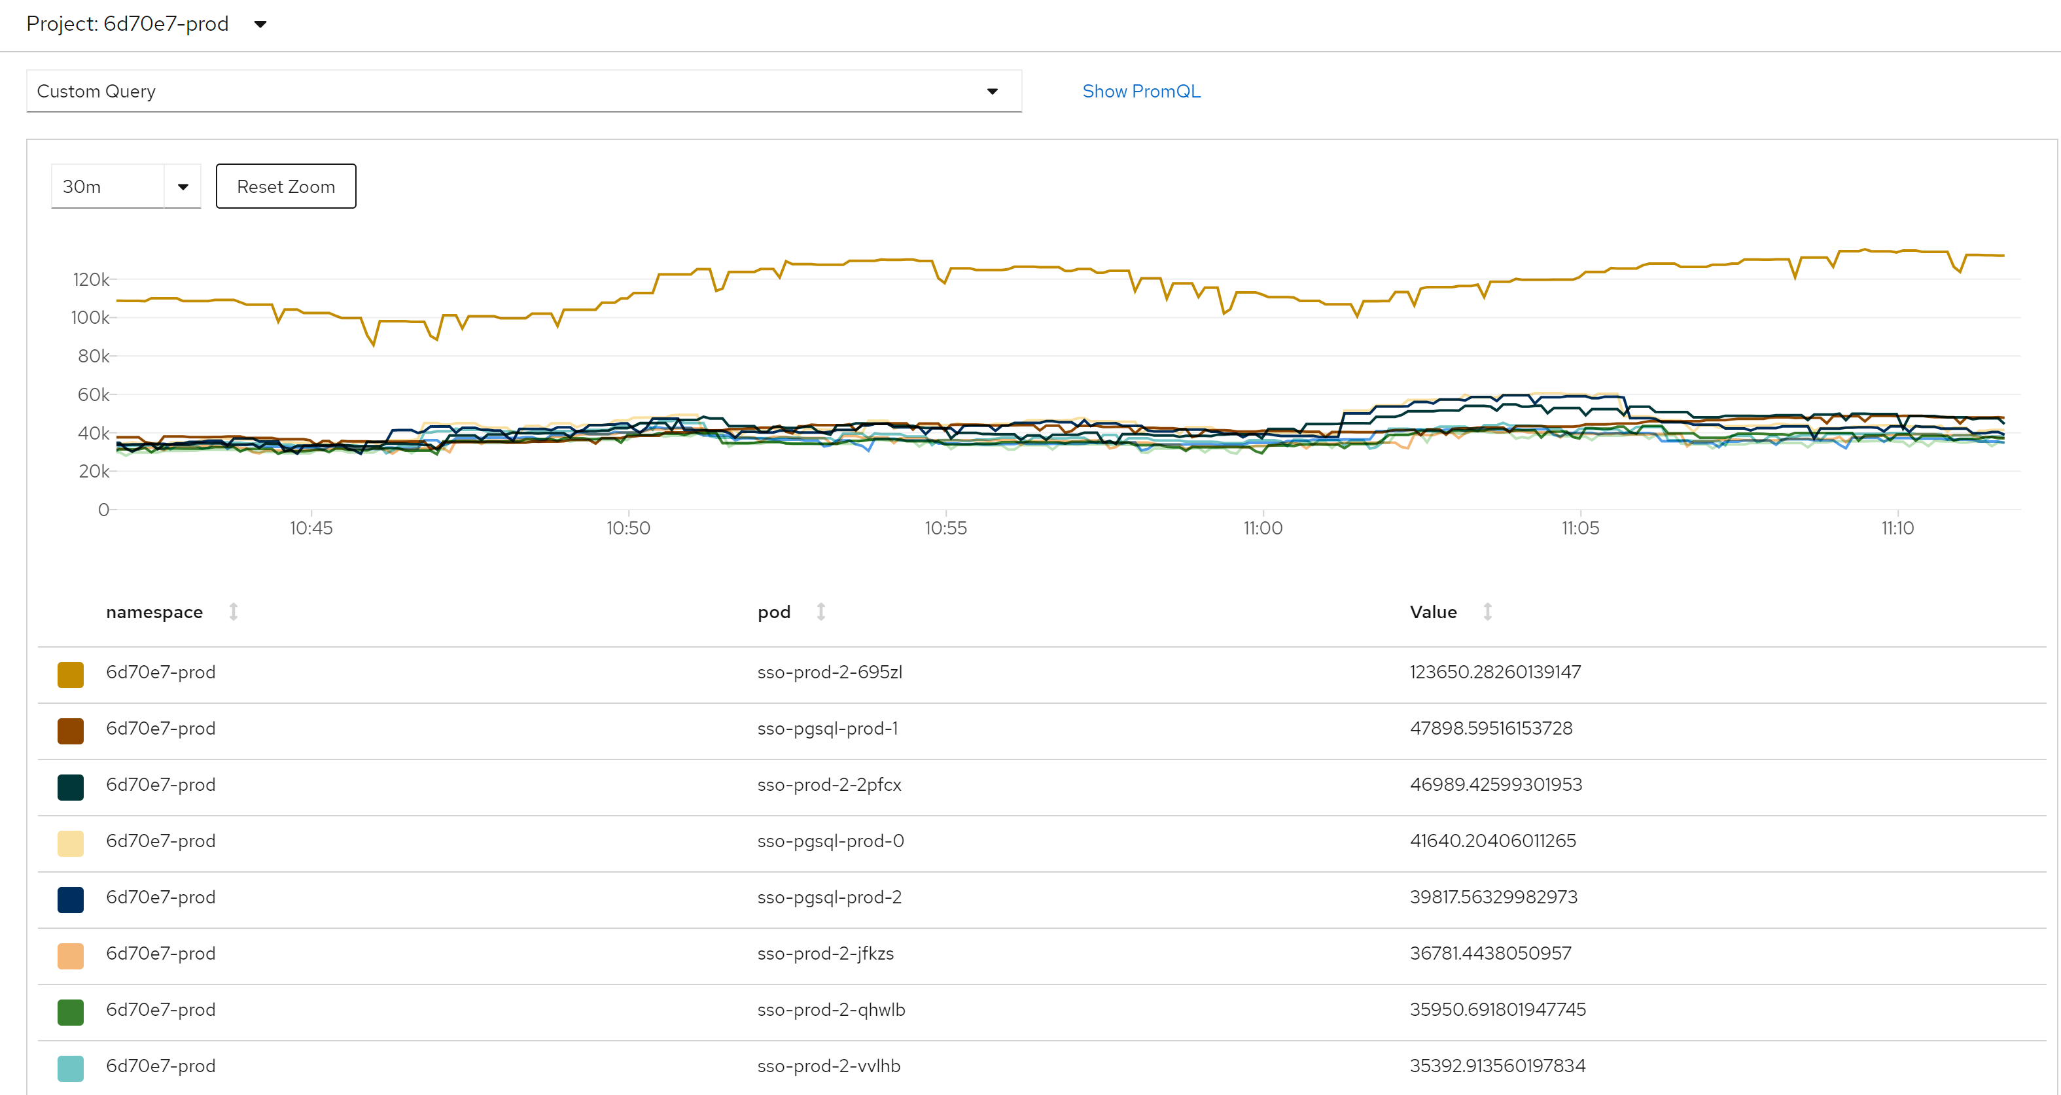Click the Project selector caret icon
Viewport: 2061px width, 1095px height.
click(261, 25)
